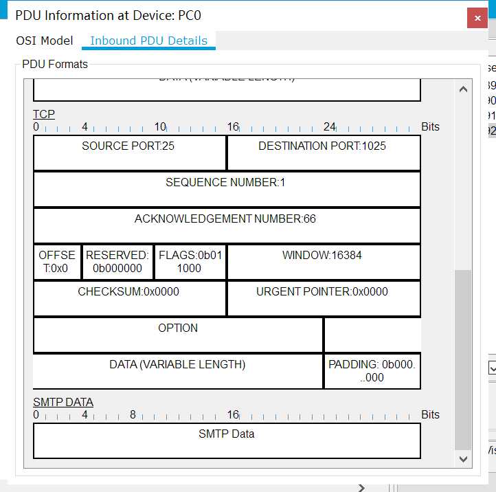The height and width of the screenshot is (492, 496).
Task: Select the Inbound PDU Details tab
Action: point(148,41)
